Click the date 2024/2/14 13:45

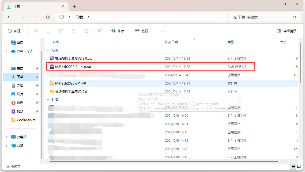(x=177, y=75)
